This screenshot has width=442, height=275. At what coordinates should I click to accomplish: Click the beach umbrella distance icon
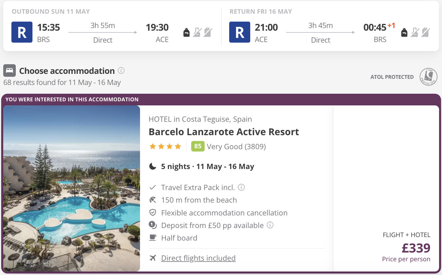pos(153,200)
